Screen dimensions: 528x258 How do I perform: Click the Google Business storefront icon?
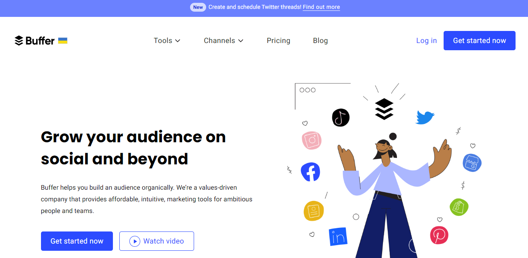pos(472,163)
